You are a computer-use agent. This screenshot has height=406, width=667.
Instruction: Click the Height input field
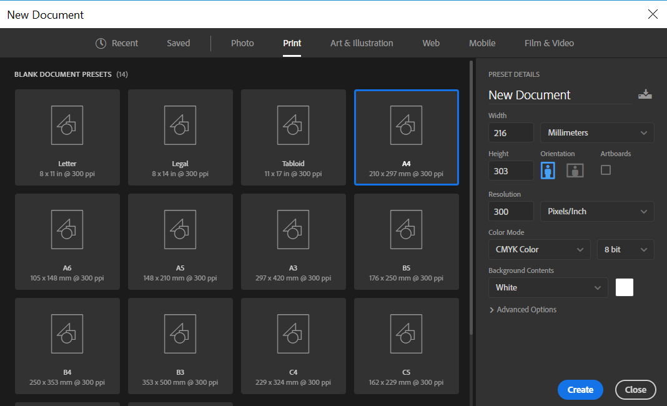[x=511, y=171]
